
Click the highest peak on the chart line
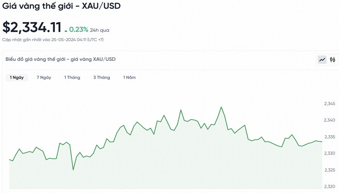point(221,107)
